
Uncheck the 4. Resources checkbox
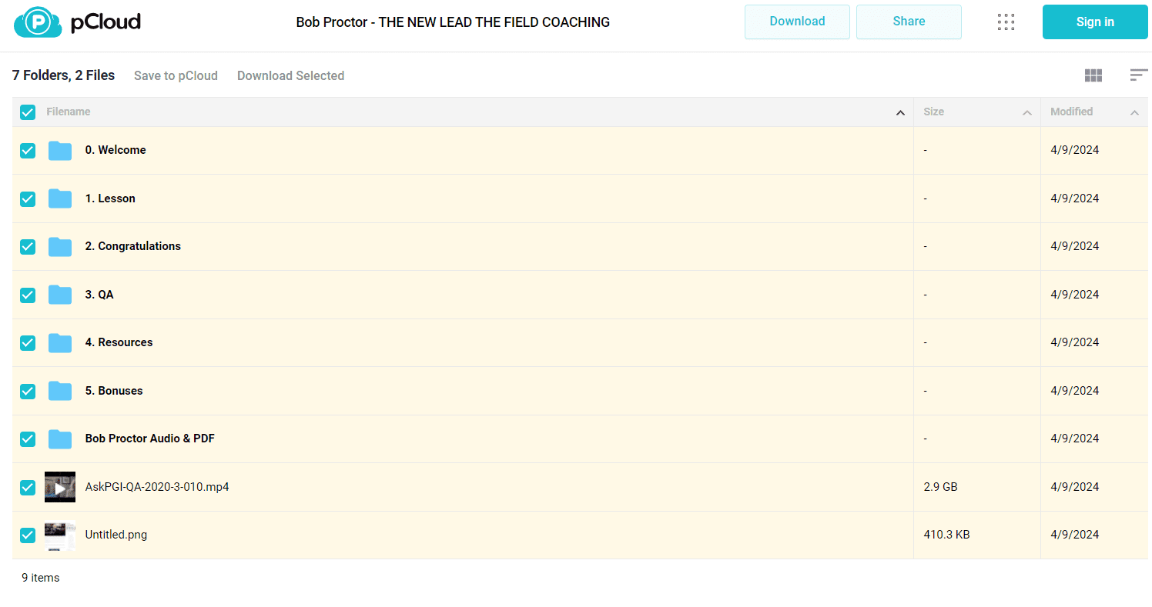click(x=28, y=343)
